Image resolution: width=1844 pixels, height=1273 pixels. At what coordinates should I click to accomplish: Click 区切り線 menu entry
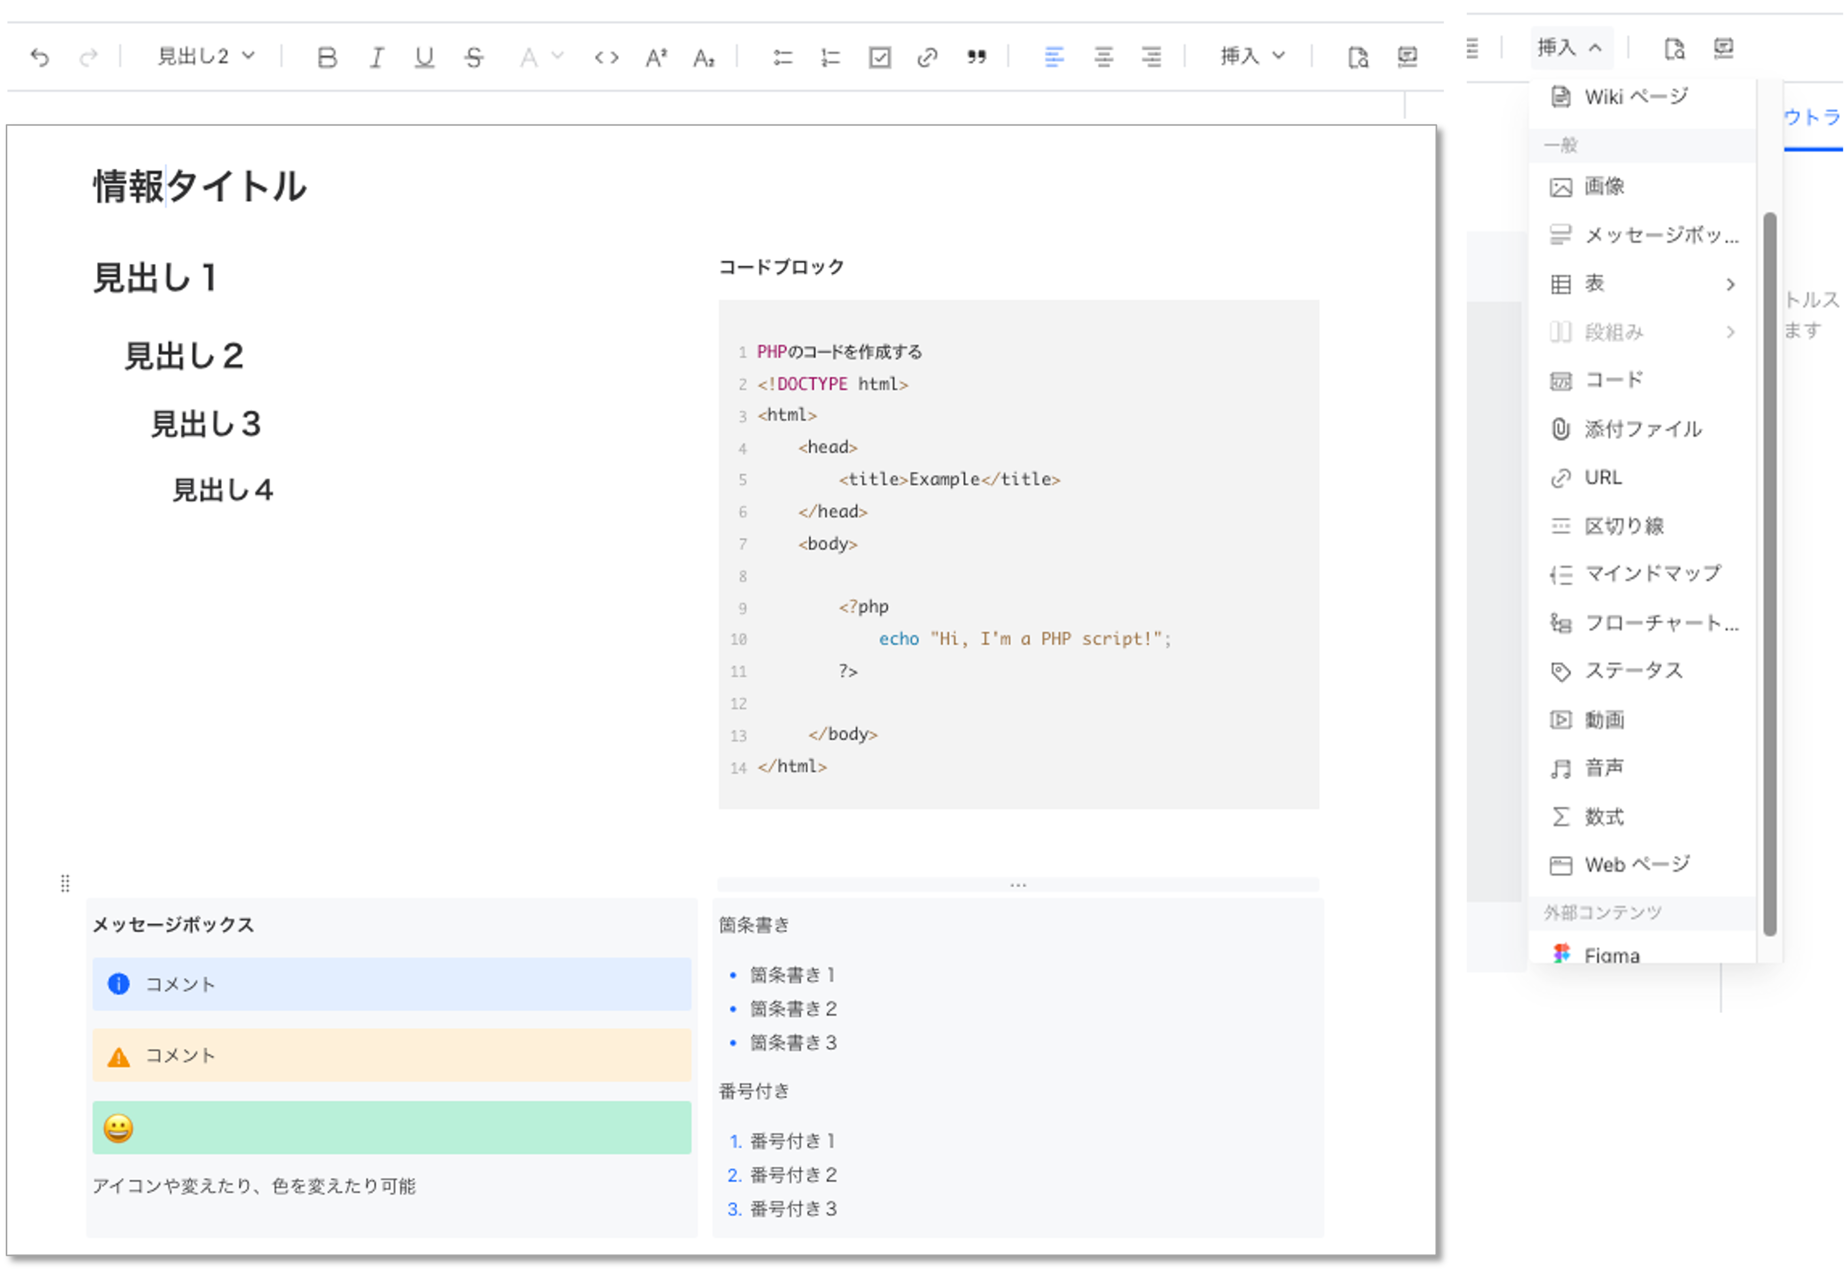(1623, 525)
